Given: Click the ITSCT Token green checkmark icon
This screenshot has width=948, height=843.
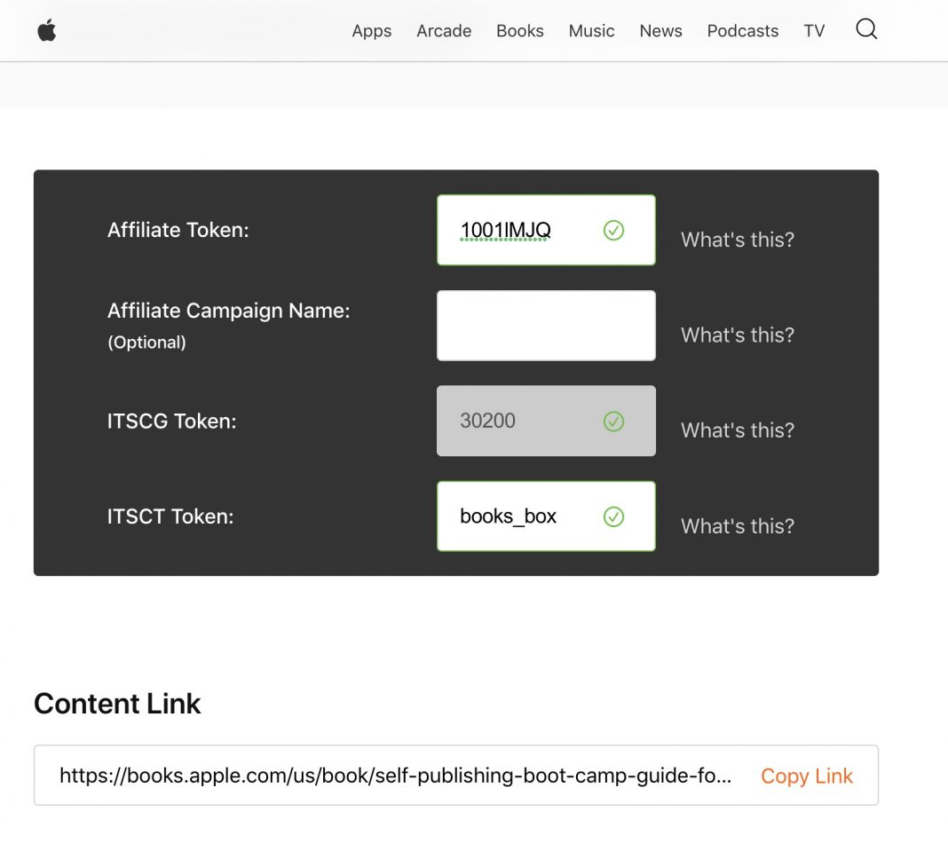Looking at the screenshot, I should point(613,516).
